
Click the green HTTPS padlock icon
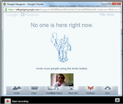tap(6, 10)
